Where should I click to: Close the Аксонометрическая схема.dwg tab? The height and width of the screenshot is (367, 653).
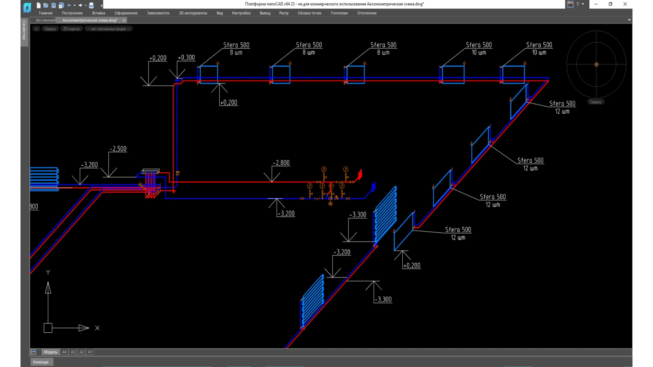124,20
